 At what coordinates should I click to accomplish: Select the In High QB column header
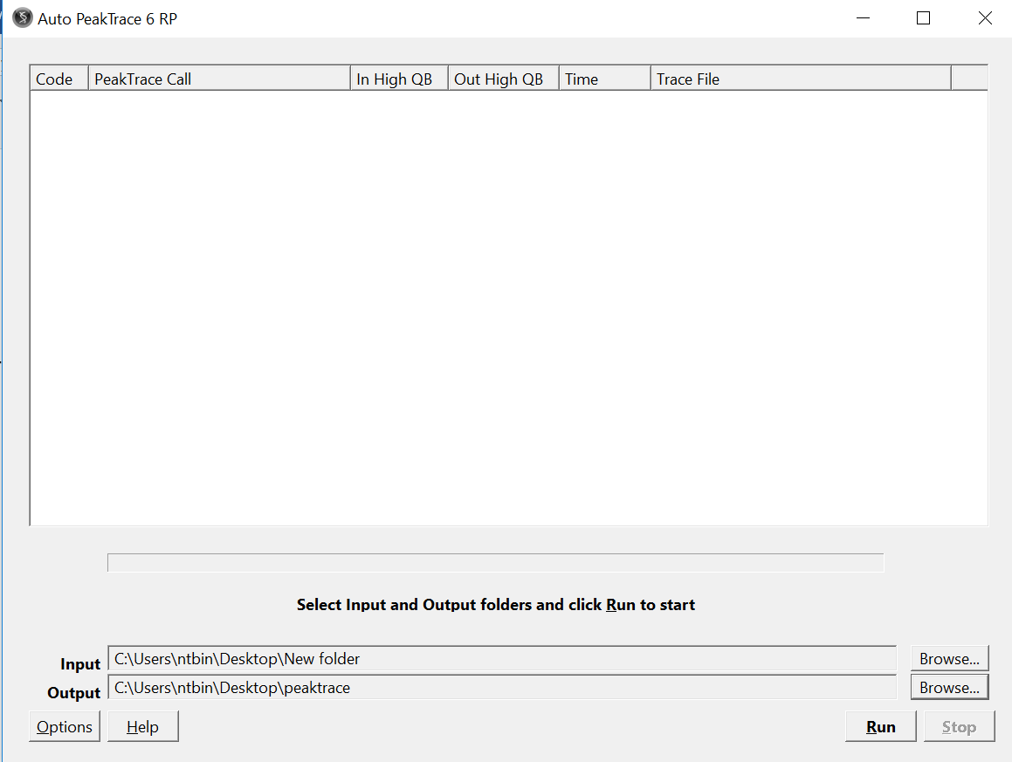(x=399, y=79)
